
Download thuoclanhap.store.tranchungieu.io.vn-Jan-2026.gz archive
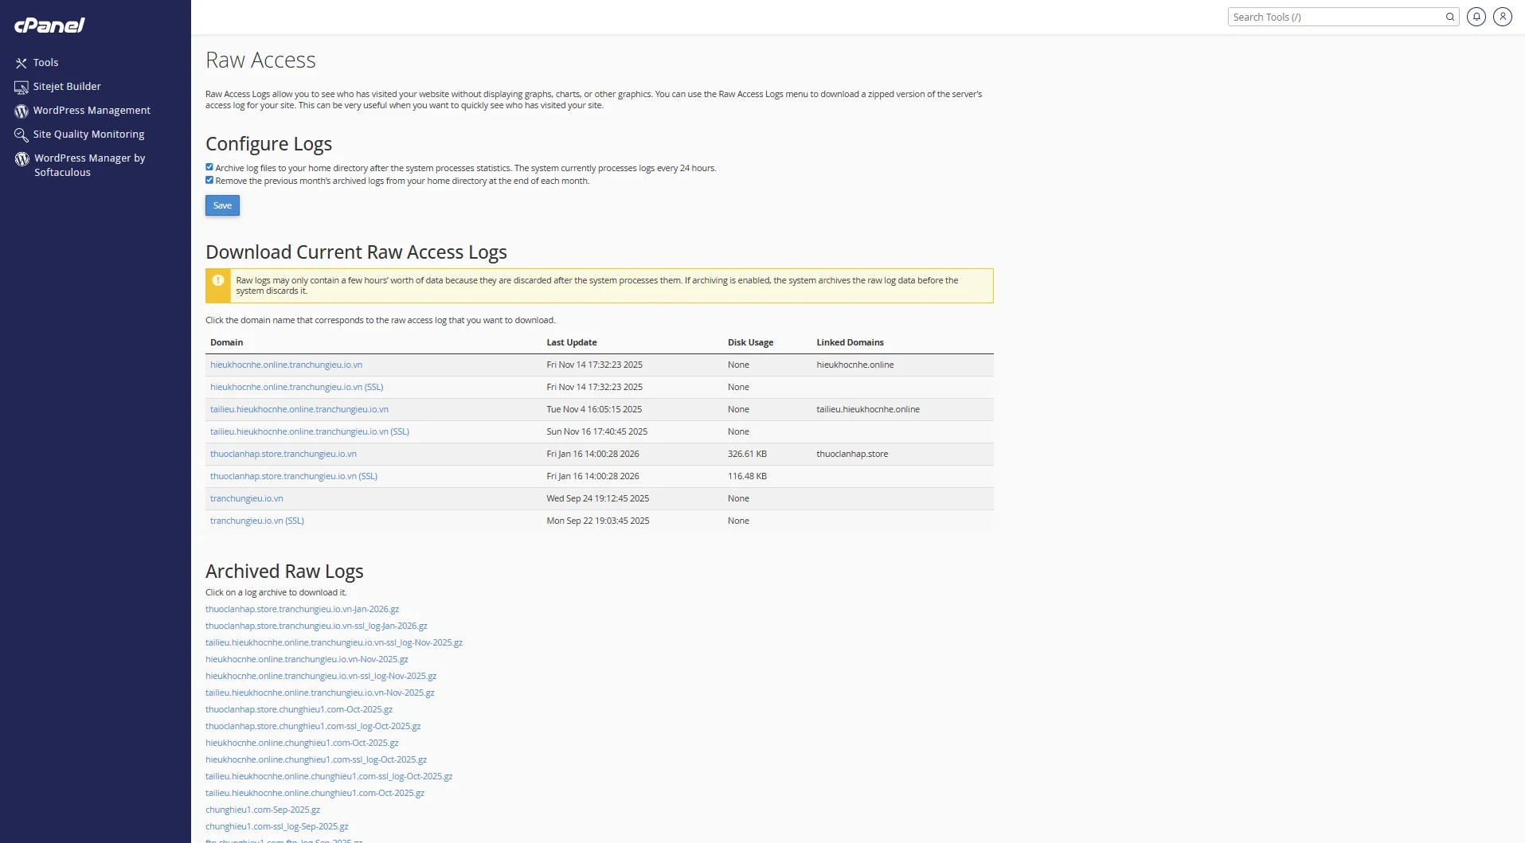(x=303, y=609)
